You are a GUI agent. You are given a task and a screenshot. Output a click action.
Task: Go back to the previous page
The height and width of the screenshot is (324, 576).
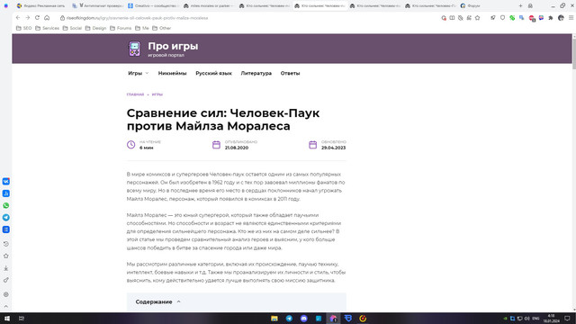pos(18,18)
